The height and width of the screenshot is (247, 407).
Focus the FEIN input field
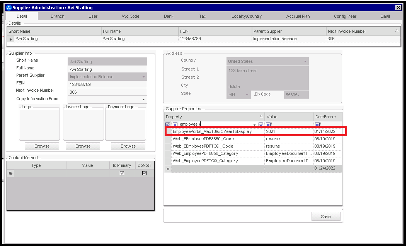click(107, 84)
